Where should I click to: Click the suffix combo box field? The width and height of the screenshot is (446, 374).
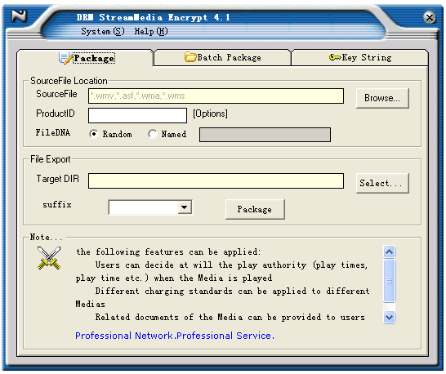tap(150, 207)
